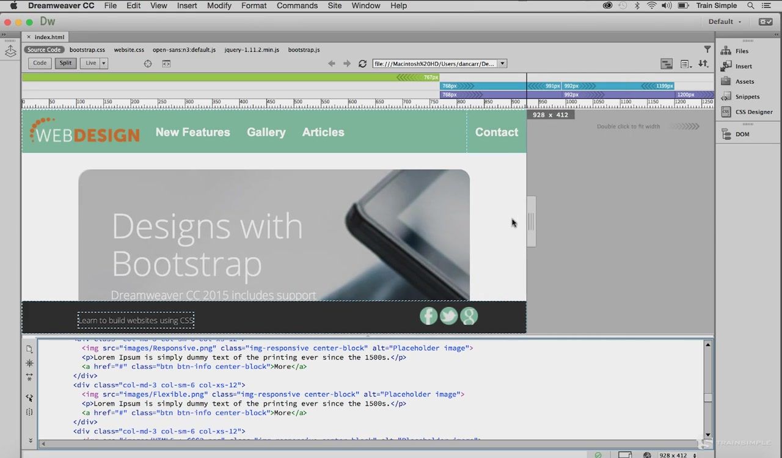Expand more code toolbar tools at bottom
Image resolution: width=782 pixels, height=458 pixels.
[30, 440]
